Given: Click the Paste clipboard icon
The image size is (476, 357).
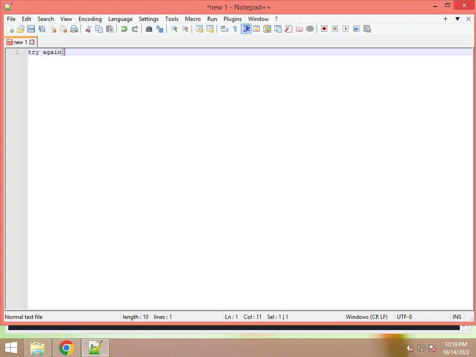Looking at the screenshot, I should (x=110, y=29).
